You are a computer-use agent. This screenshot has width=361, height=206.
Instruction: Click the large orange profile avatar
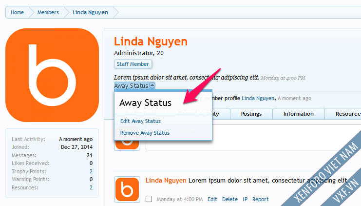52,75
